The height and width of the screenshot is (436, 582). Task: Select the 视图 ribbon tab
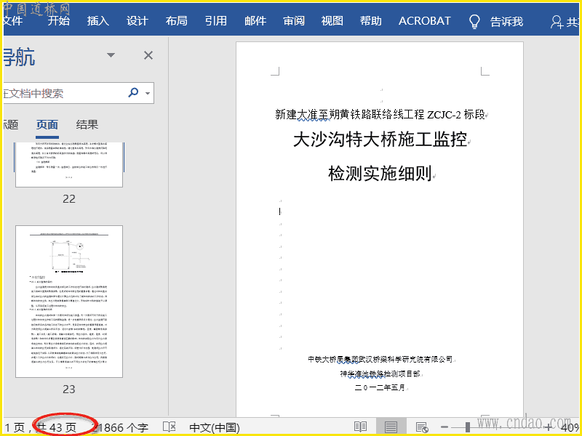point(332,21)
